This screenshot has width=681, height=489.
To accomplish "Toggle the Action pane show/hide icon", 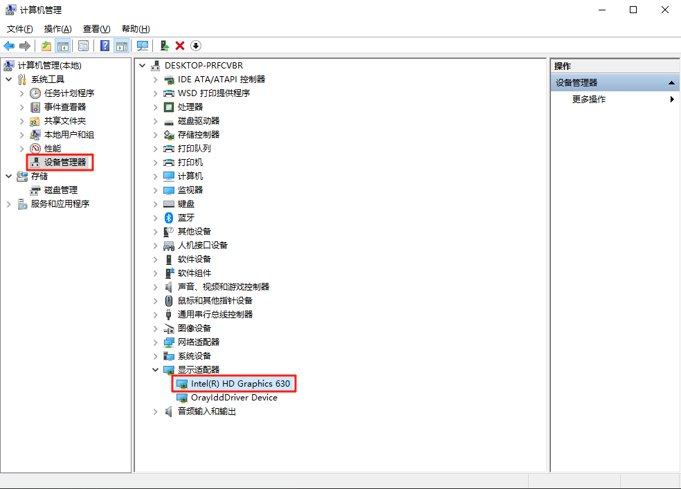I will (x=122, y=46).
